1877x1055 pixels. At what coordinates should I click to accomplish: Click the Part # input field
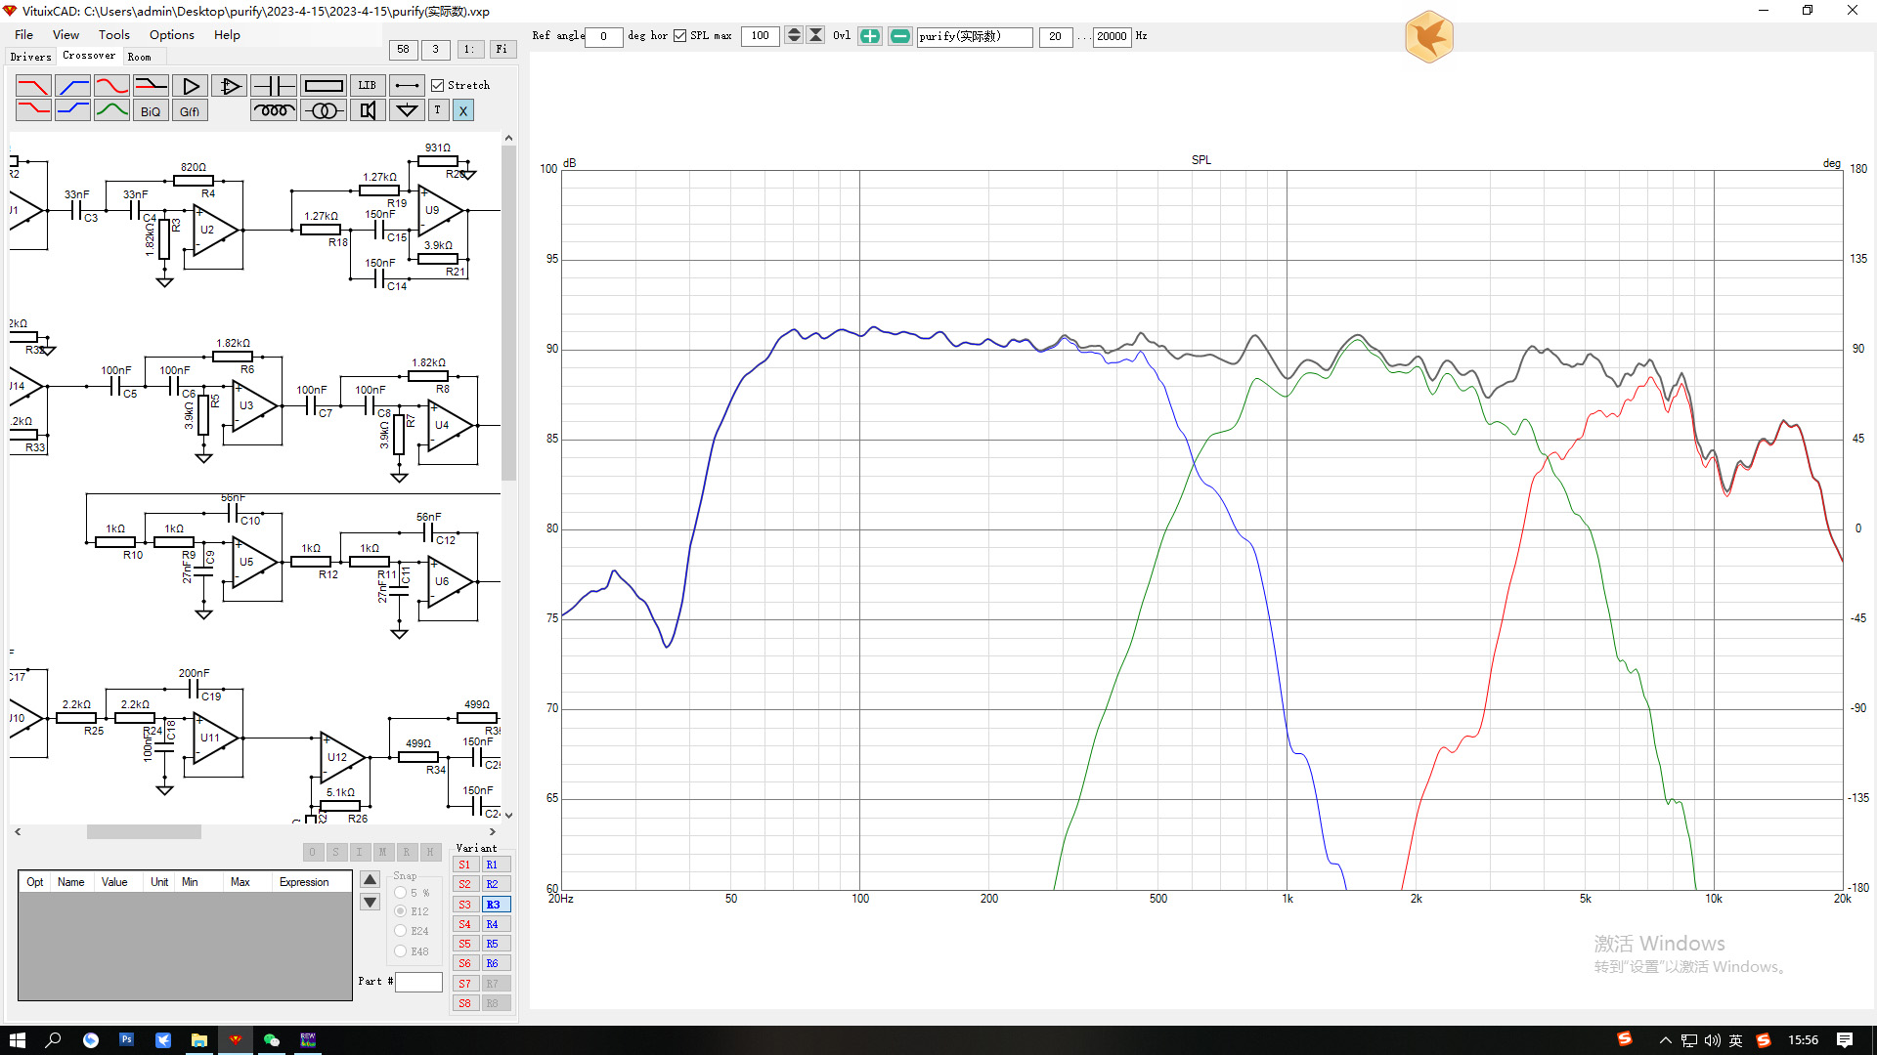[418, 982]
